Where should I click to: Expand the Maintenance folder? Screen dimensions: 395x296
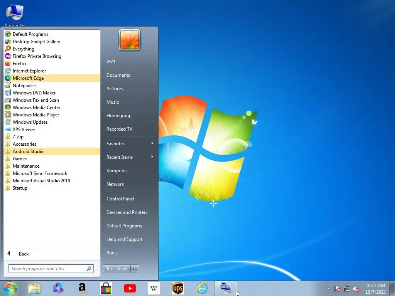pos(52,166)
